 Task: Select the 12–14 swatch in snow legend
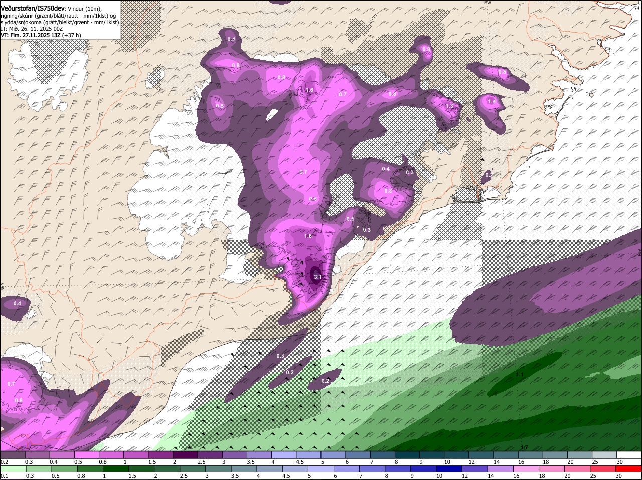[x=481, y=455]
